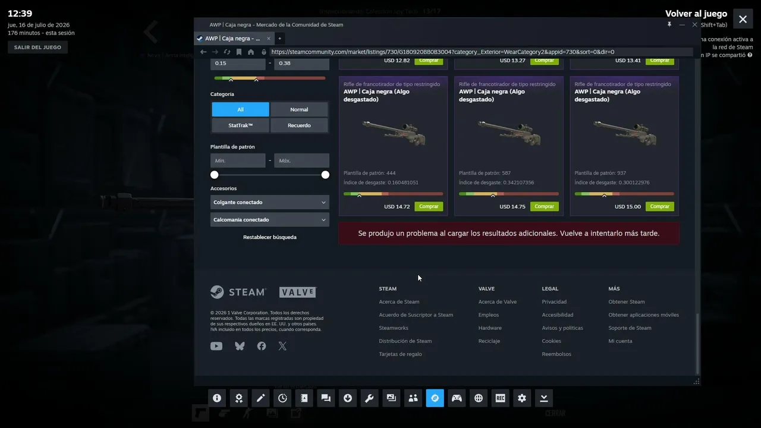Screen dimensions: 761x428
Task: Open the screenshots icon in overlay bar
Action: [x=391, y=398]
